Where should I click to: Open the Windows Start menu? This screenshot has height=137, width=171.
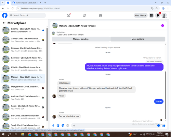click(x=3, y=134)
